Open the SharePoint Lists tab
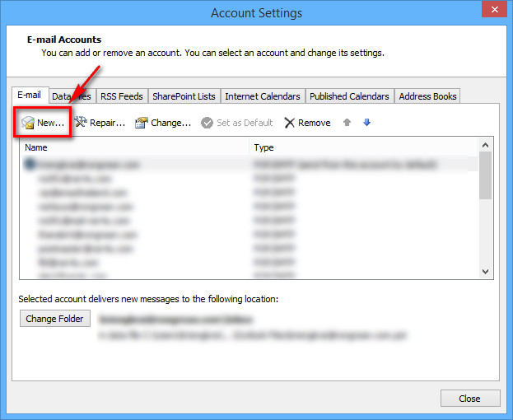513x420 pixels. 184,96
